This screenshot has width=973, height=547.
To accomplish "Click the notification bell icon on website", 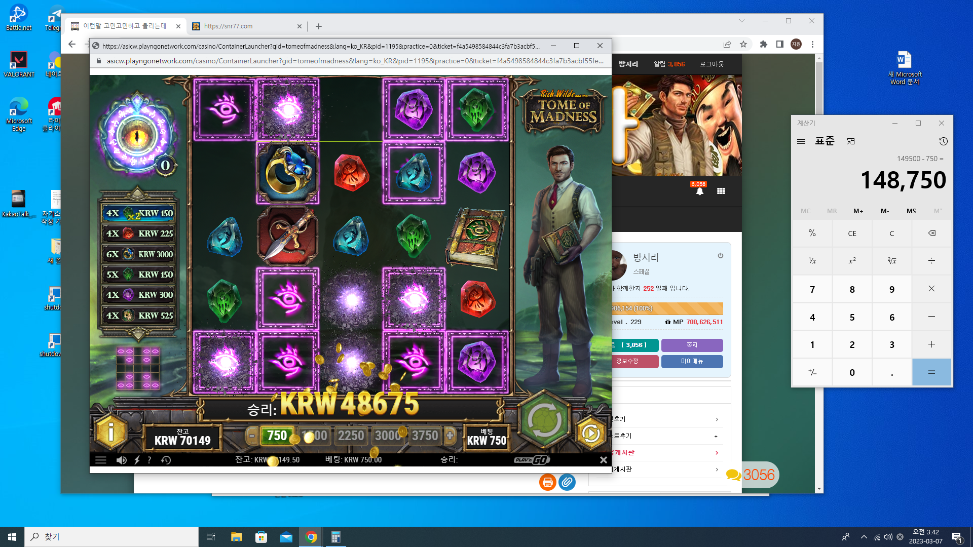I will [x=699, y=191].
